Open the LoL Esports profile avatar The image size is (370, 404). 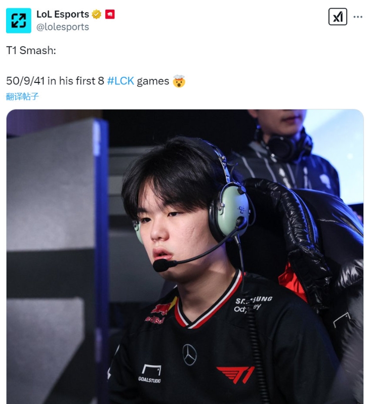[x=19, y=21]
